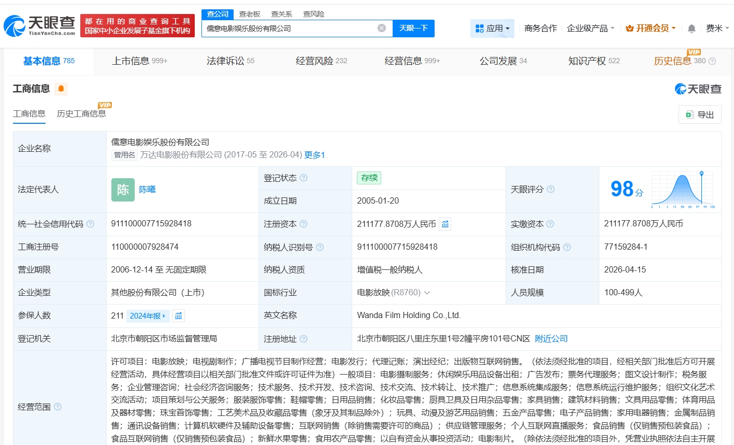
Task: Click the notification bell icon in header
Action: [x=691, y=28]
